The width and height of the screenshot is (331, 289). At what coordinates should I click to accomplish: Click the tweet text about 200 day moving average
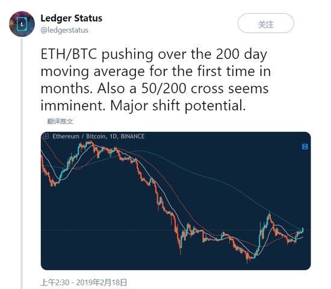click(x=156, y=80)
